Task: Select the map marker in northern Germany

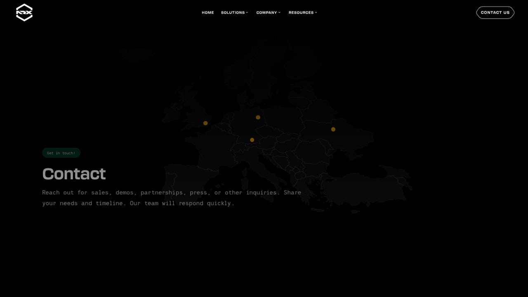Action: click(258, 117)
